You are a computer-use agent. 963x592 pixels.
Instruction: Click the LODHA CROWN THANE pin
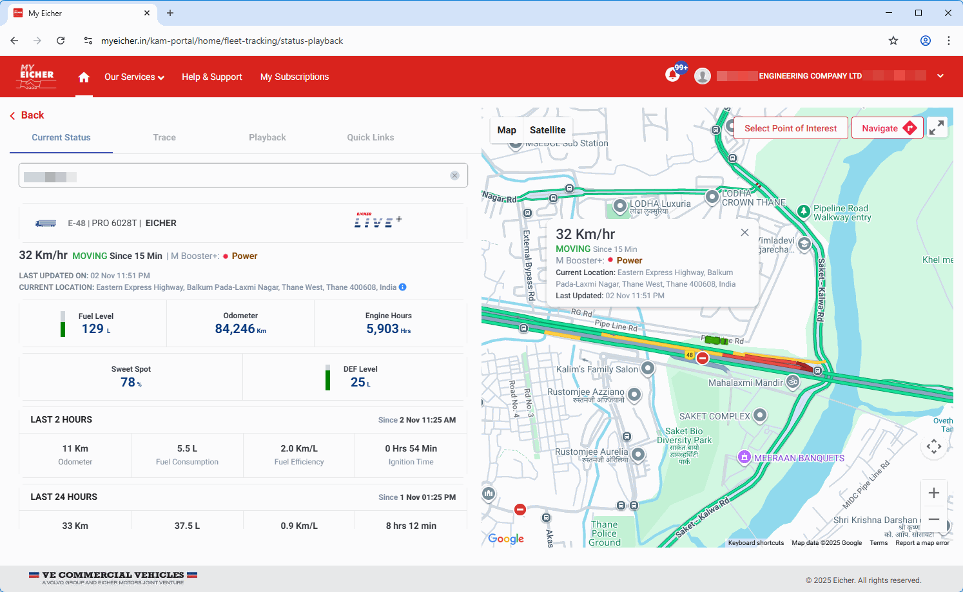coord(712,196)
